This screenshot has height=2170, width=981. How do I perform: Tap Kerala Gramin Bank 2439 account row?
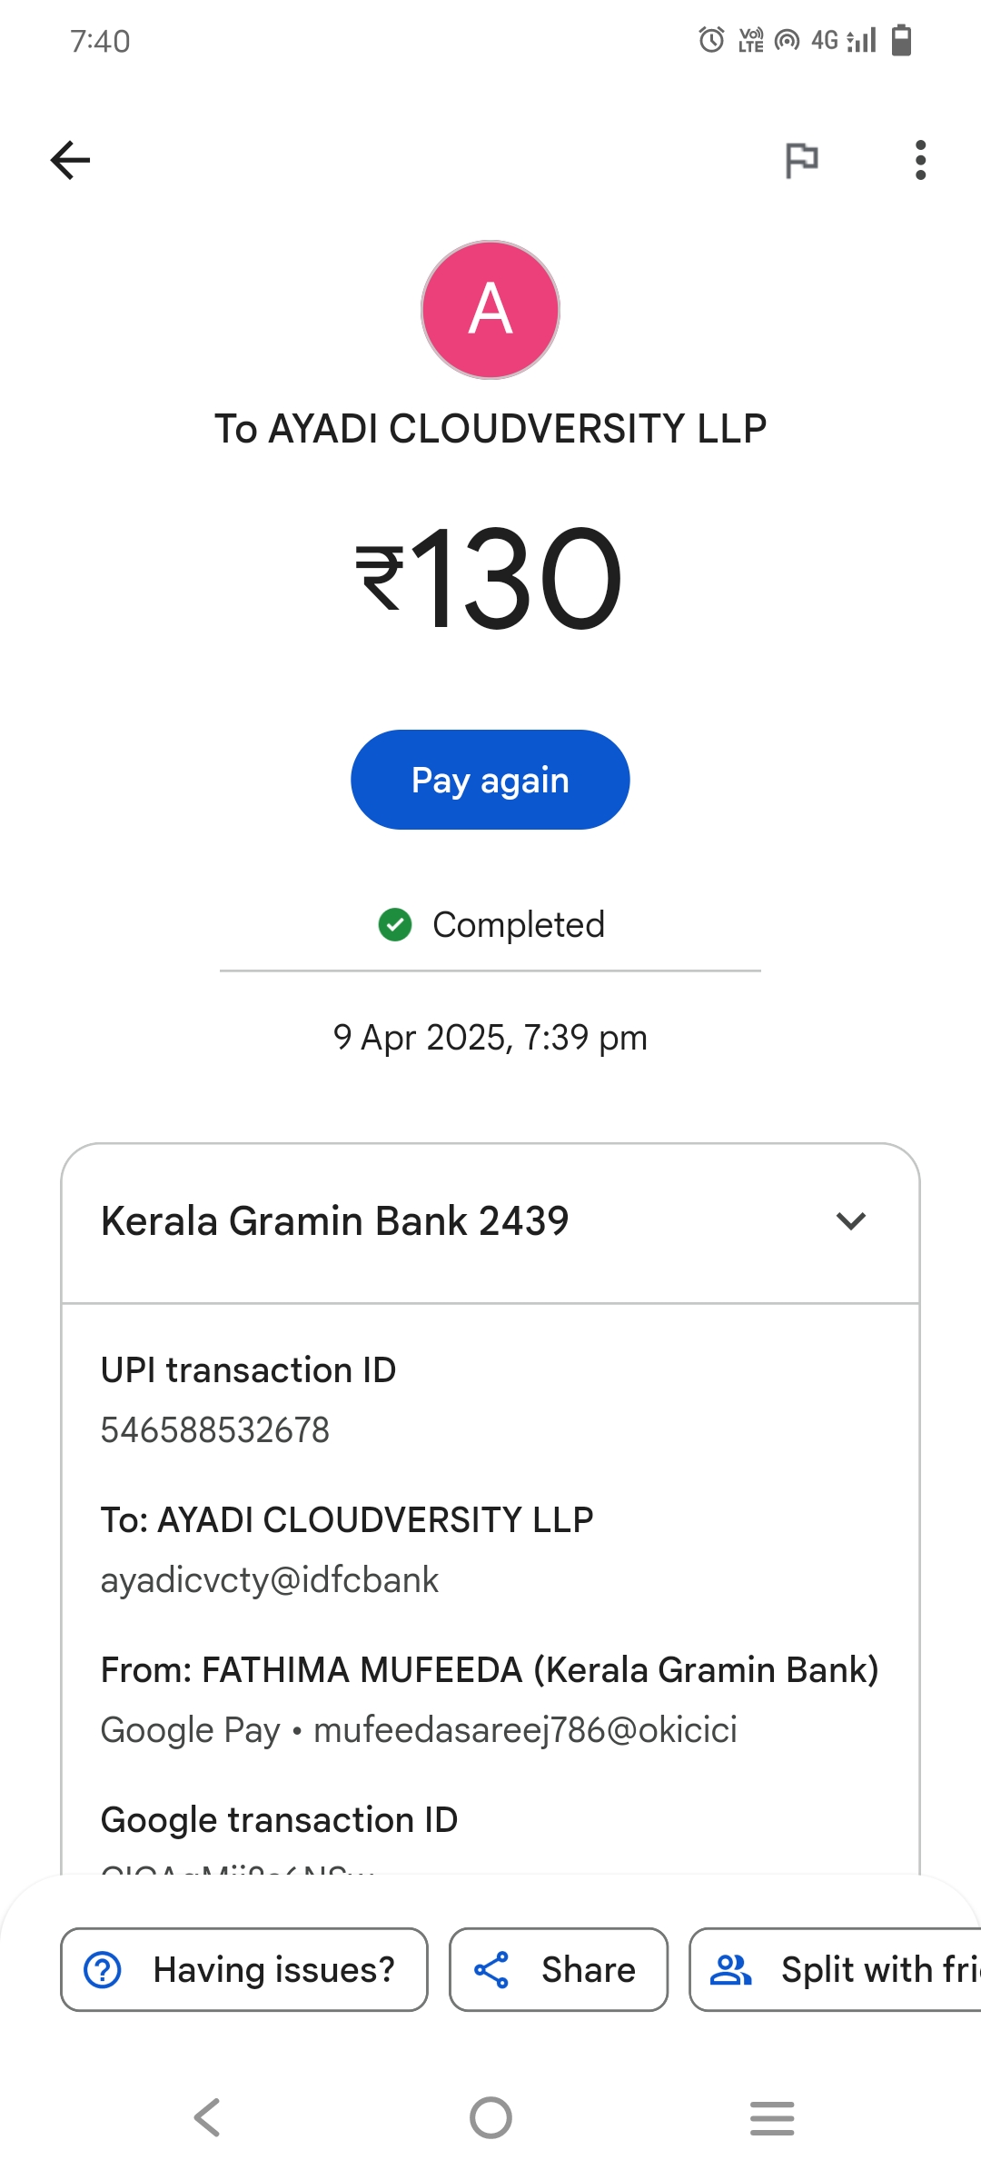coord(334,1221)
